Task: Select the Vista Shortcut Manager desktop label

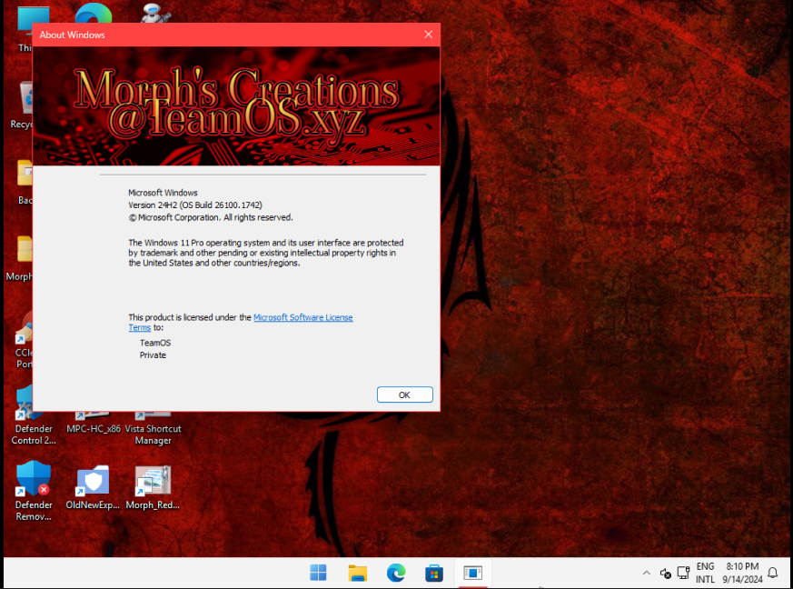Action: [x=153, y=434]
